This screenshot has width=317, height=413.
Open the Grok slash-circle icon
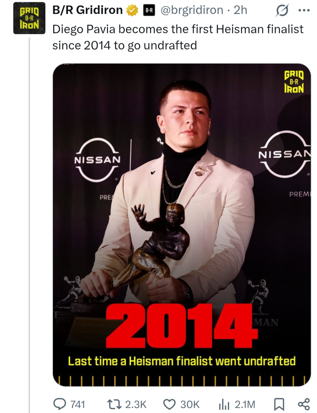click(282, 11)
